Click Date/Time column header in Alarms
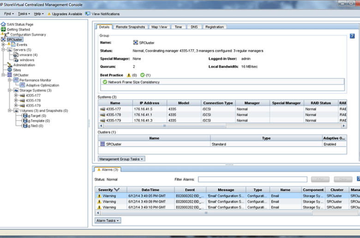The image size is (360, 238). click(x=150, y=190)
